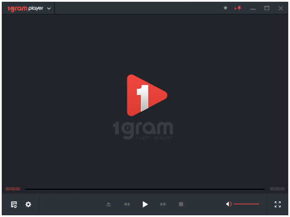Enter fullscreen with the expand icon
This screenshot has height=217, width=290.
[x=277, y=204]
